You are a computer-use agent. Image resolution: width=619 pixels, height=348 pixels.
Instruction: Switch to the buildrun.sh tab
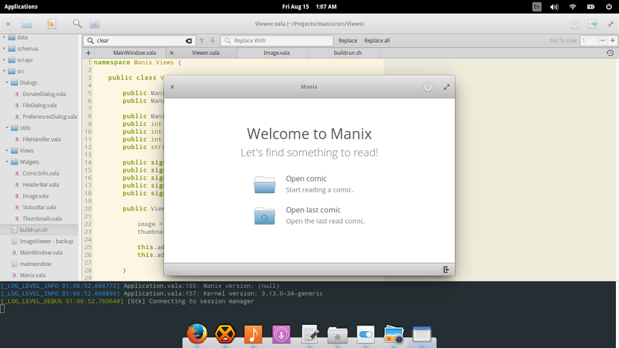coord(348,53)
